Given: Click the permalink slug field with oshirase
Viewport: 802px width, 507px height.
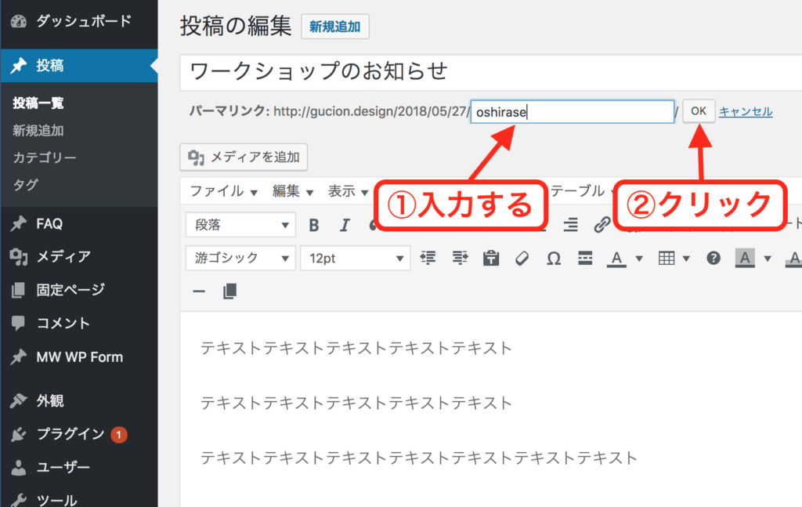Looking at the screenshot, I should (x=572, y=112).
